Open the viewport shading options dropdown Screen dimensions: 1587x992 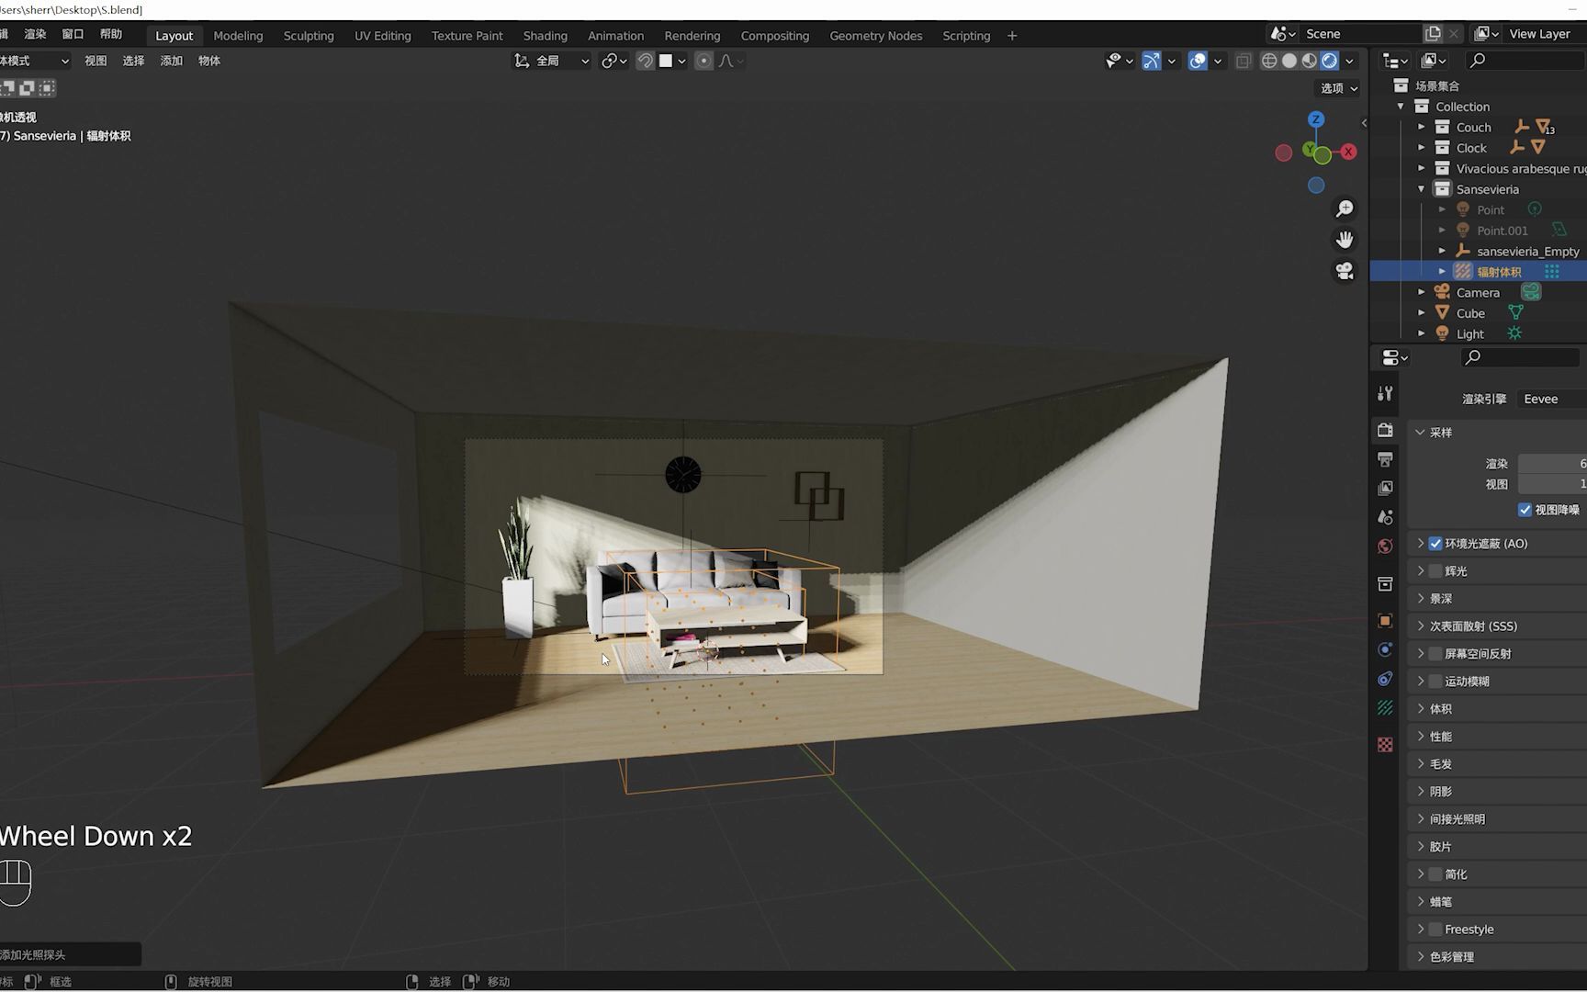point(1350,61)
